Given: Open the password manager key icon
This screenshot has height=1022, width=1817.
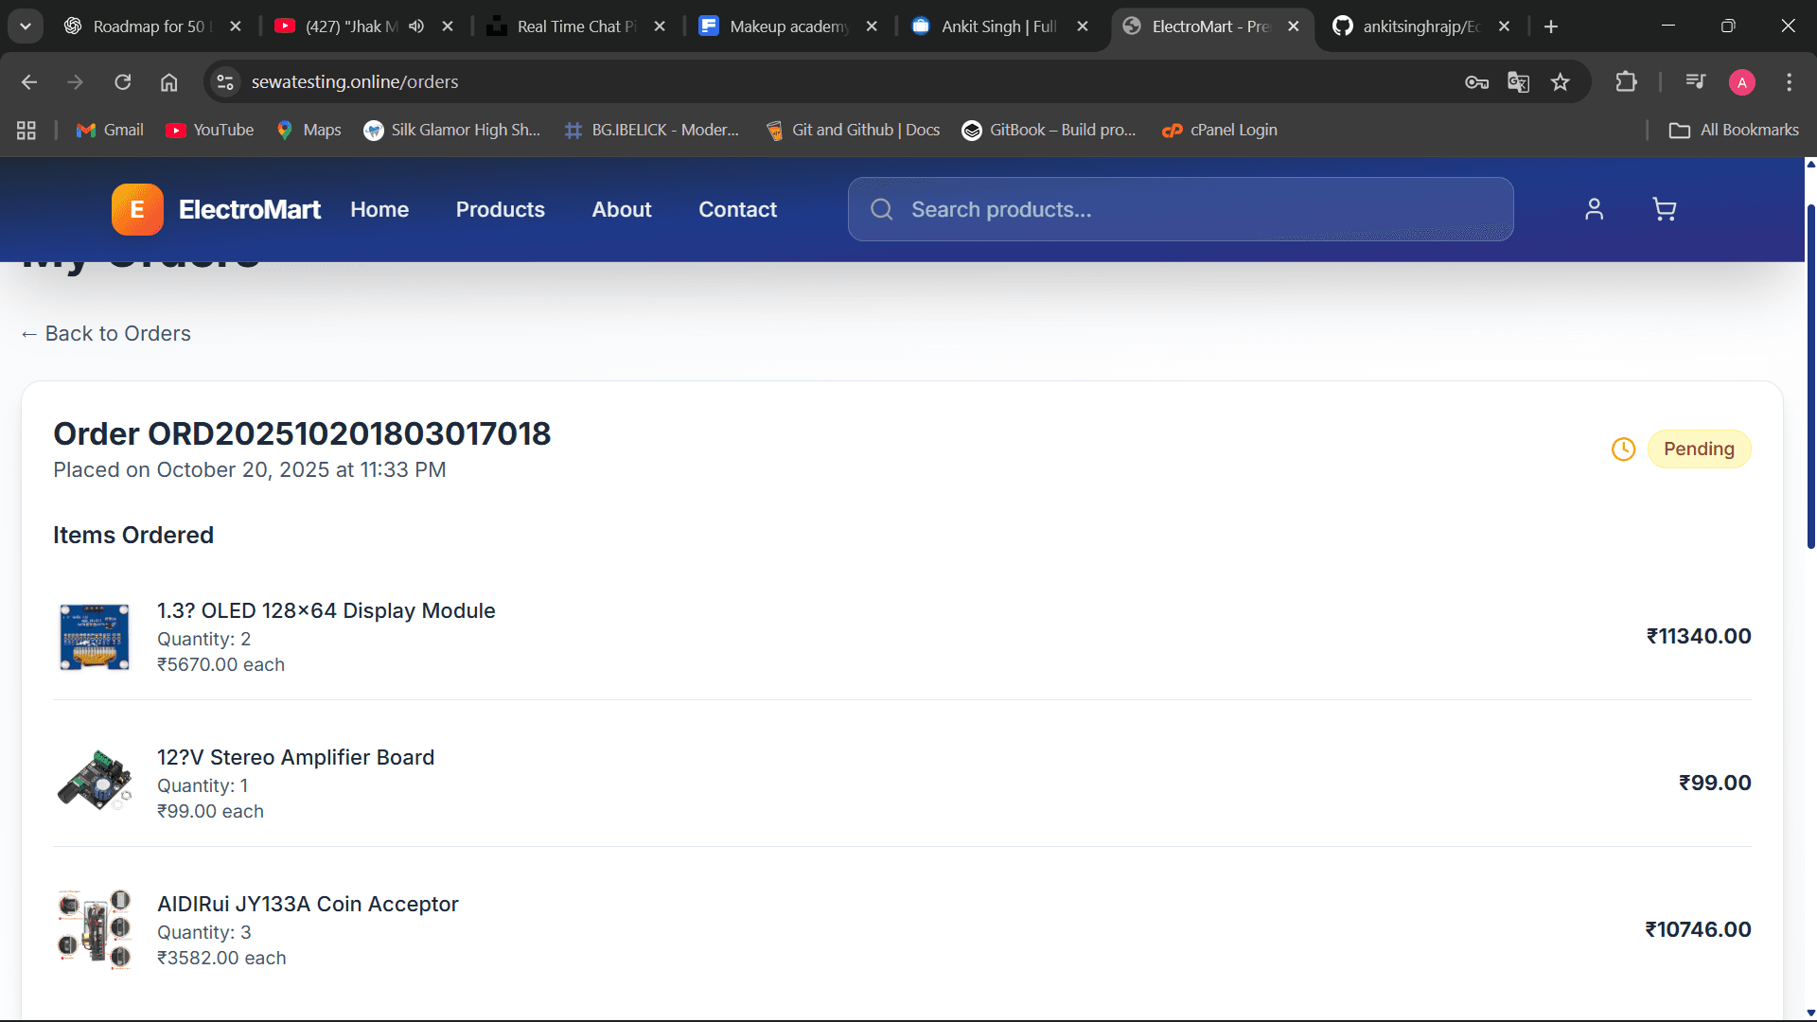Looking at the screenshot, I should pos(1476,82).
